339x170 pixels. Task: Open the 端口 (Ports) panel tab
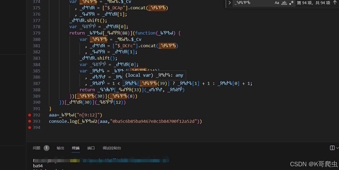point(91,148)
